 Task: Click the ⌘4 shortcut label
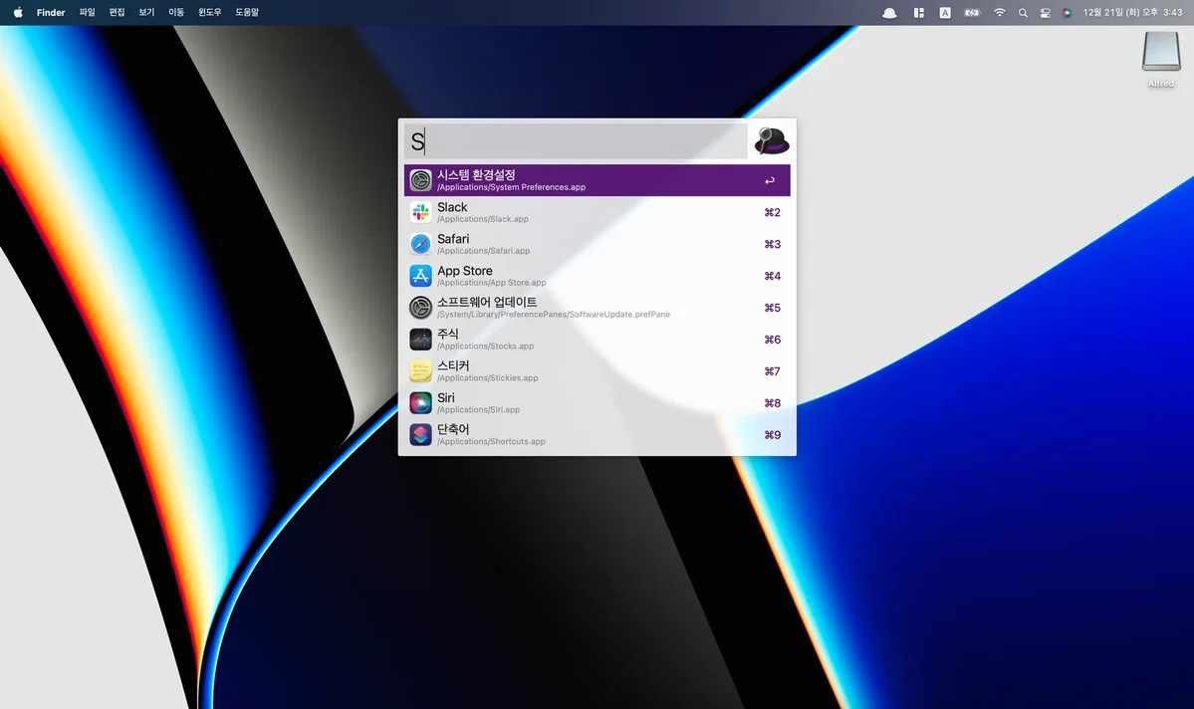pyautogui.click(x=772, y=276)
